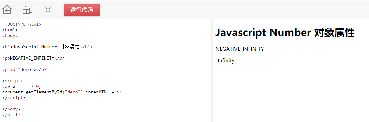The image size is (369, 122).
Task: Click the opening script tag in editor
Action: tap(13, 81)
